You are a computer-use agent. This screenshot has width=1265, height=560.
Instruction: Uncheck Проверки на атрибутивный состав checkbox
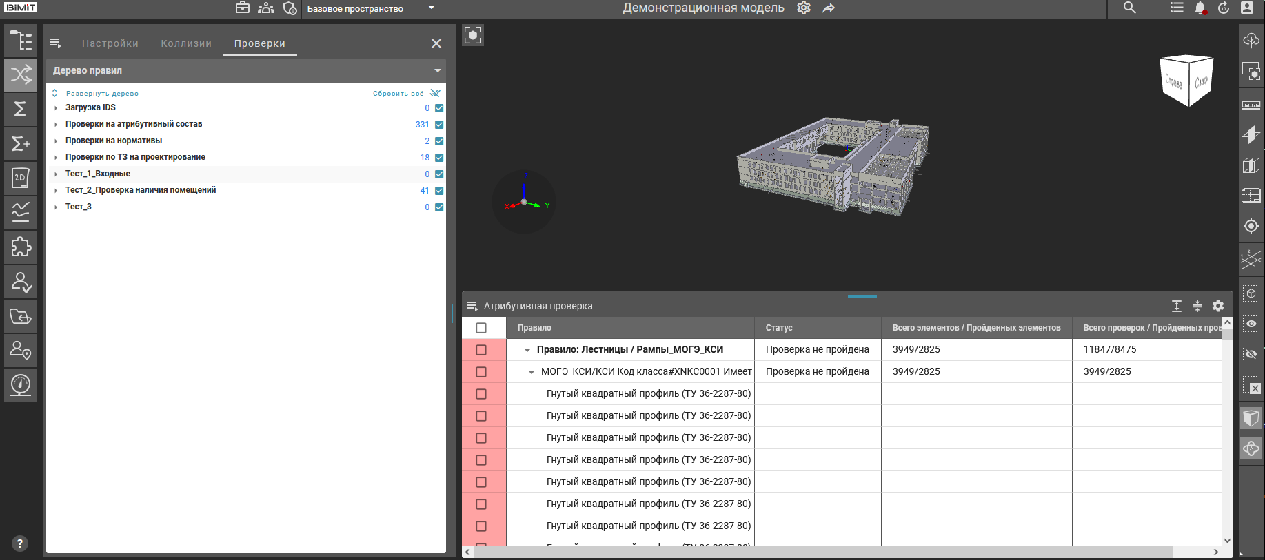click(x=439, y=125)
